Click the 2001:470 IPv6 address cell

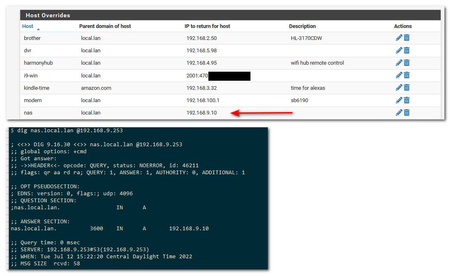coord(197,75)
